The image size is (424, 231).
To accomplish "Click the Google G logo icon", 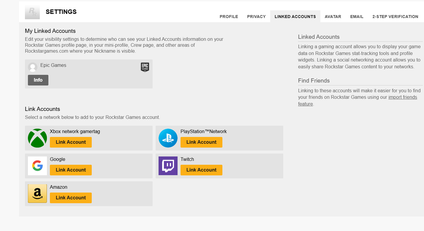I will coord(37,166).
